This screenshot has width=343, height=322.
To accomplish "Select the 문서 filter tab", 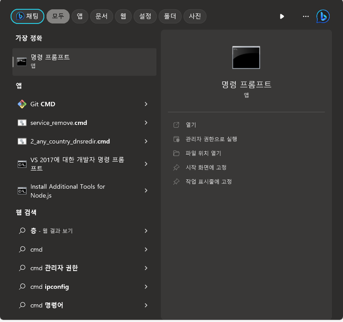I will 101,16.
